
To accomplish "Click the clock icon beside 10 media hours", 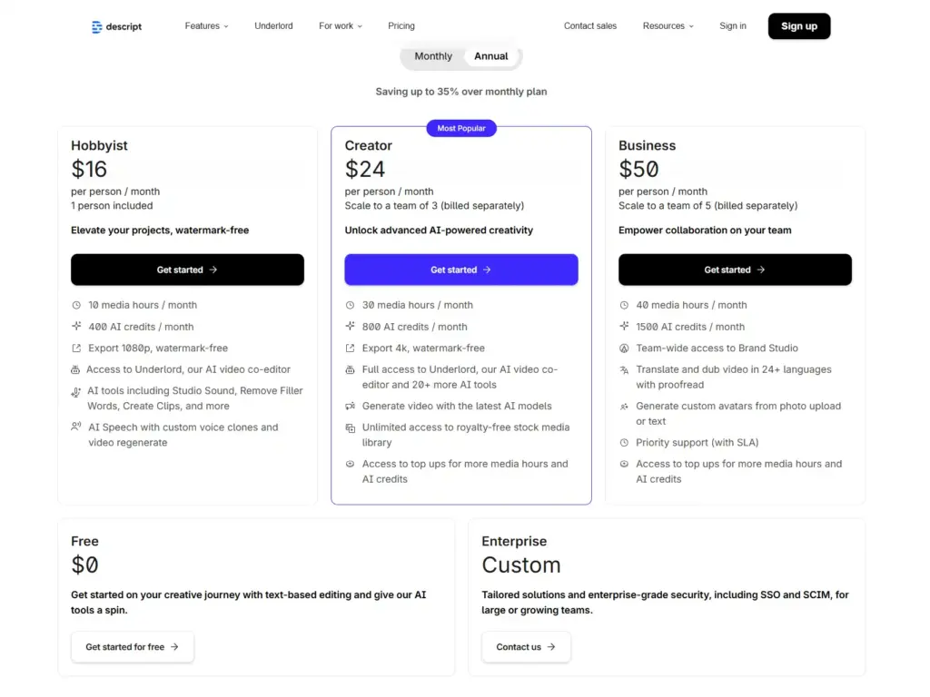I will pyautogui.click(x=76, y=305).
